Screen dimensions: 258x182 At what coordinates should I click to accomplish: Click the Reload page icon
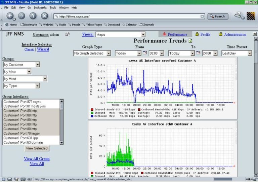click(x=33, y=16)
